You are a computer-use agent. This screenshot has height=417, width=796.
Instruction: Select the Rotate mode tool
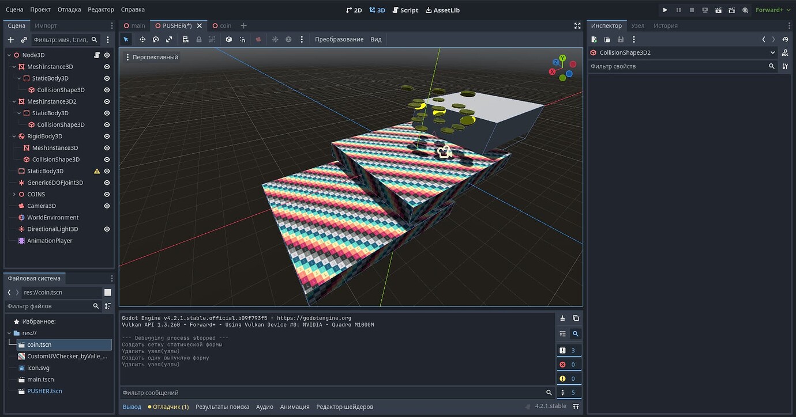156,40
